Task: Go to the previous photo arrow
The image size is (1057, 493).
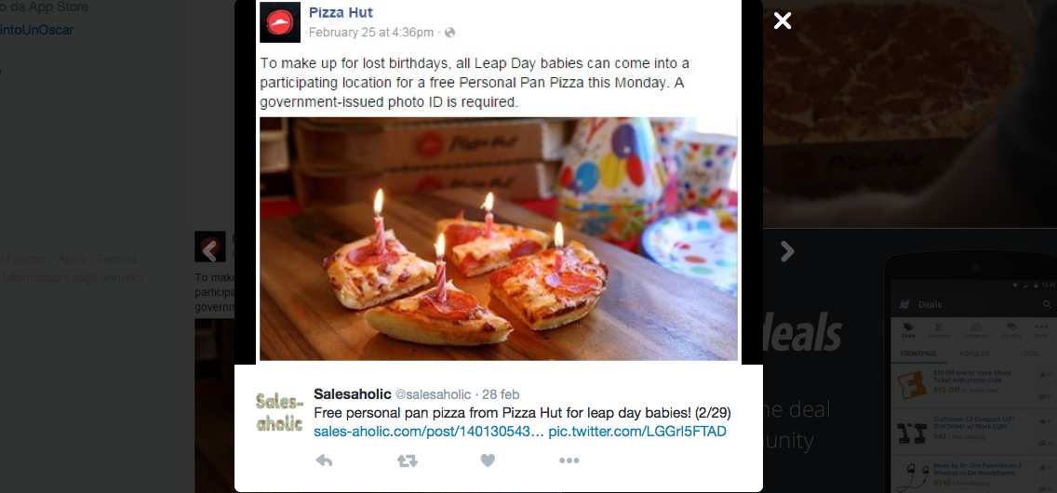Action: click(210, 248)
